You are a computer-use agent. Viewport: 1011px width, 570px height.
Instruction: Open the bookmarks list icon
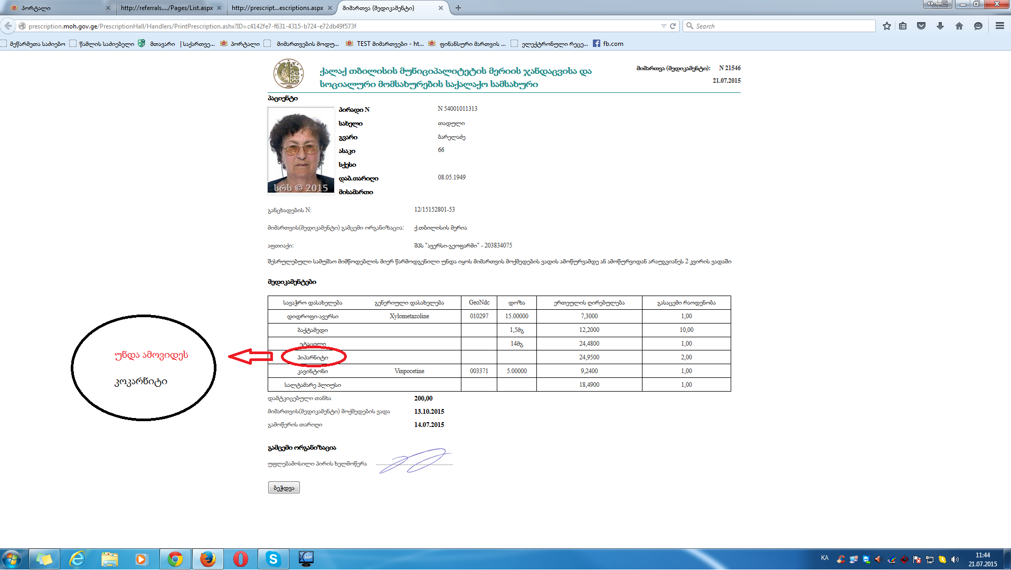pos(903,26)
